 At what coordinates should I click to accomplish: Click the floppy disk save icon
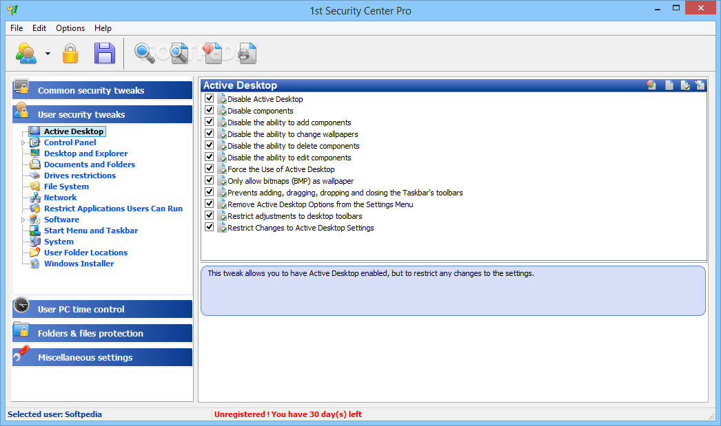point(105,53)
